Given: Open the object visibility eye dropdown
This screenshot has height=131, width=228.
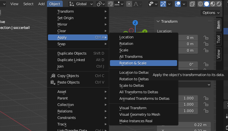Looking at the screenshot, I should [x=153, y=4].
